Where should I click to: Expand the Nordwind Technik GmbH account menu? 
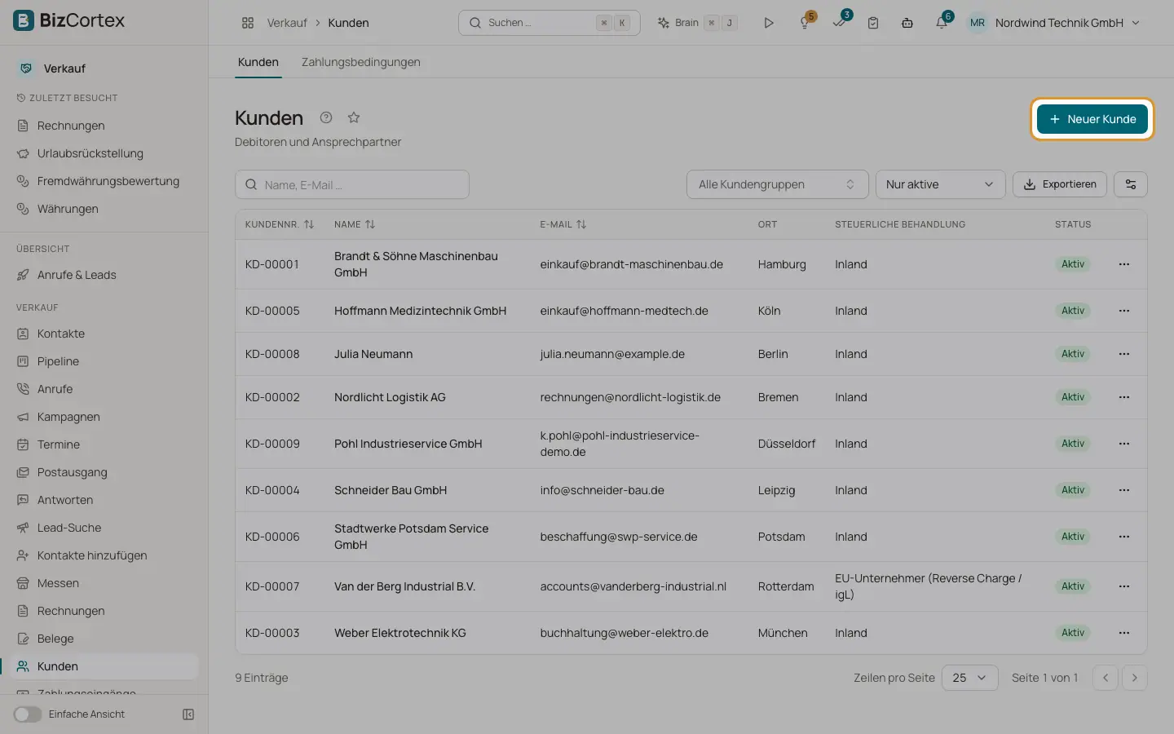coord(1054,23)
